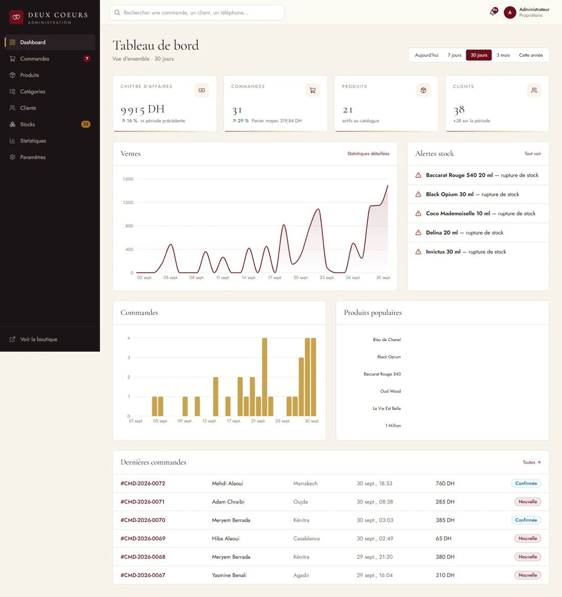562x597 pixels.
Task: Click the Clients people icon in sidebar
Action: coord(13,108)
